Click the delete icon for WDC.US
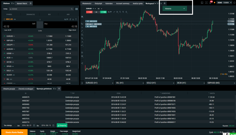The height and width of the screenshot is (135, 236). (x=76, y=19)
